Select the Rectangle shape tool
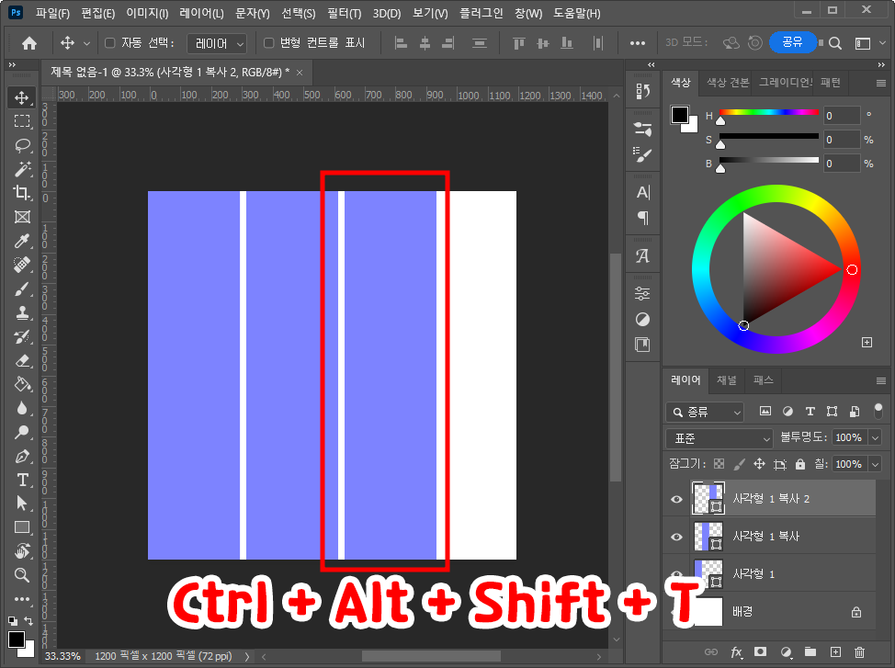Image resolution: width=895 pixels, height=668 pixels. (23, 526)
